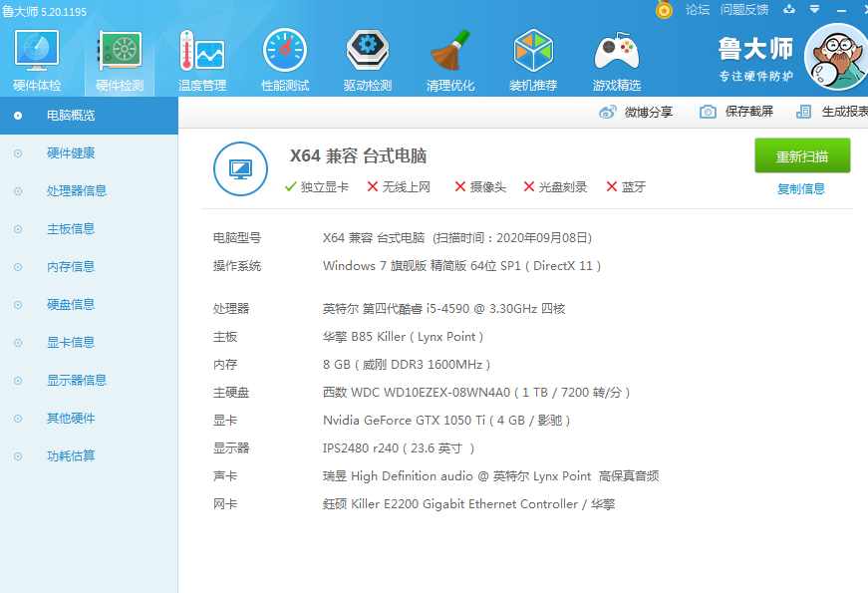Image resolution: width=868 pixels, height=593 pixels.
Task: Open the main menu dropdown triangle in title bar
Action: tap(814, 10)
